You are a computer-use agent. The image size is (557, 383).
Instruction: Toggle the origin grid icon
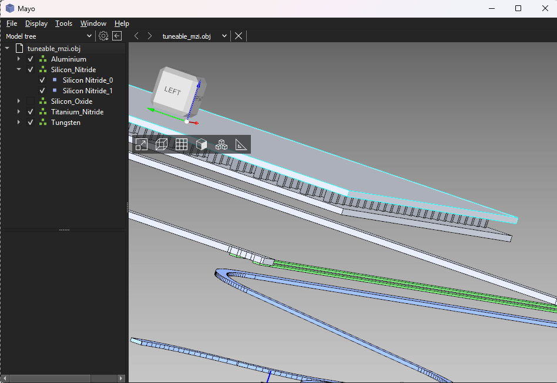pos(182,144)
